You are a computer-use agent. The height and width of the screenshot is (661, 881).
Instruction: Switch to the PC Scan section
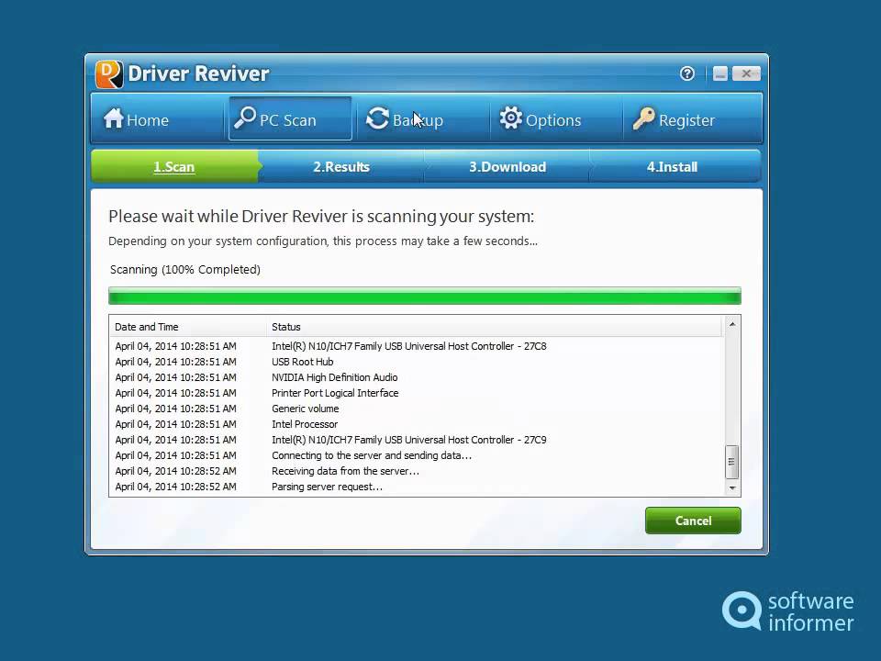[x=290, y=118]
